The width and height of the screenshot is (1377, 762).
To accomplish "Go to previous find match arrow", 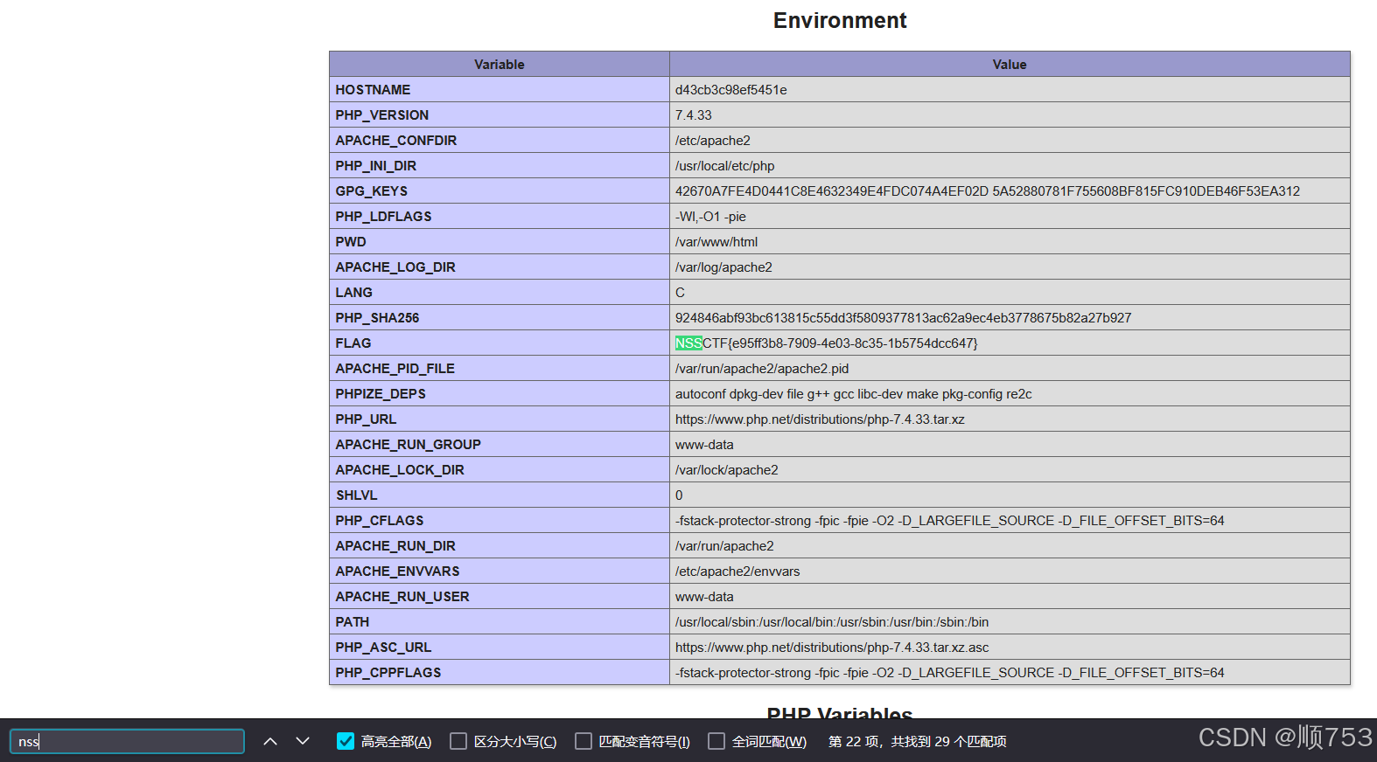I will [270, 741].
